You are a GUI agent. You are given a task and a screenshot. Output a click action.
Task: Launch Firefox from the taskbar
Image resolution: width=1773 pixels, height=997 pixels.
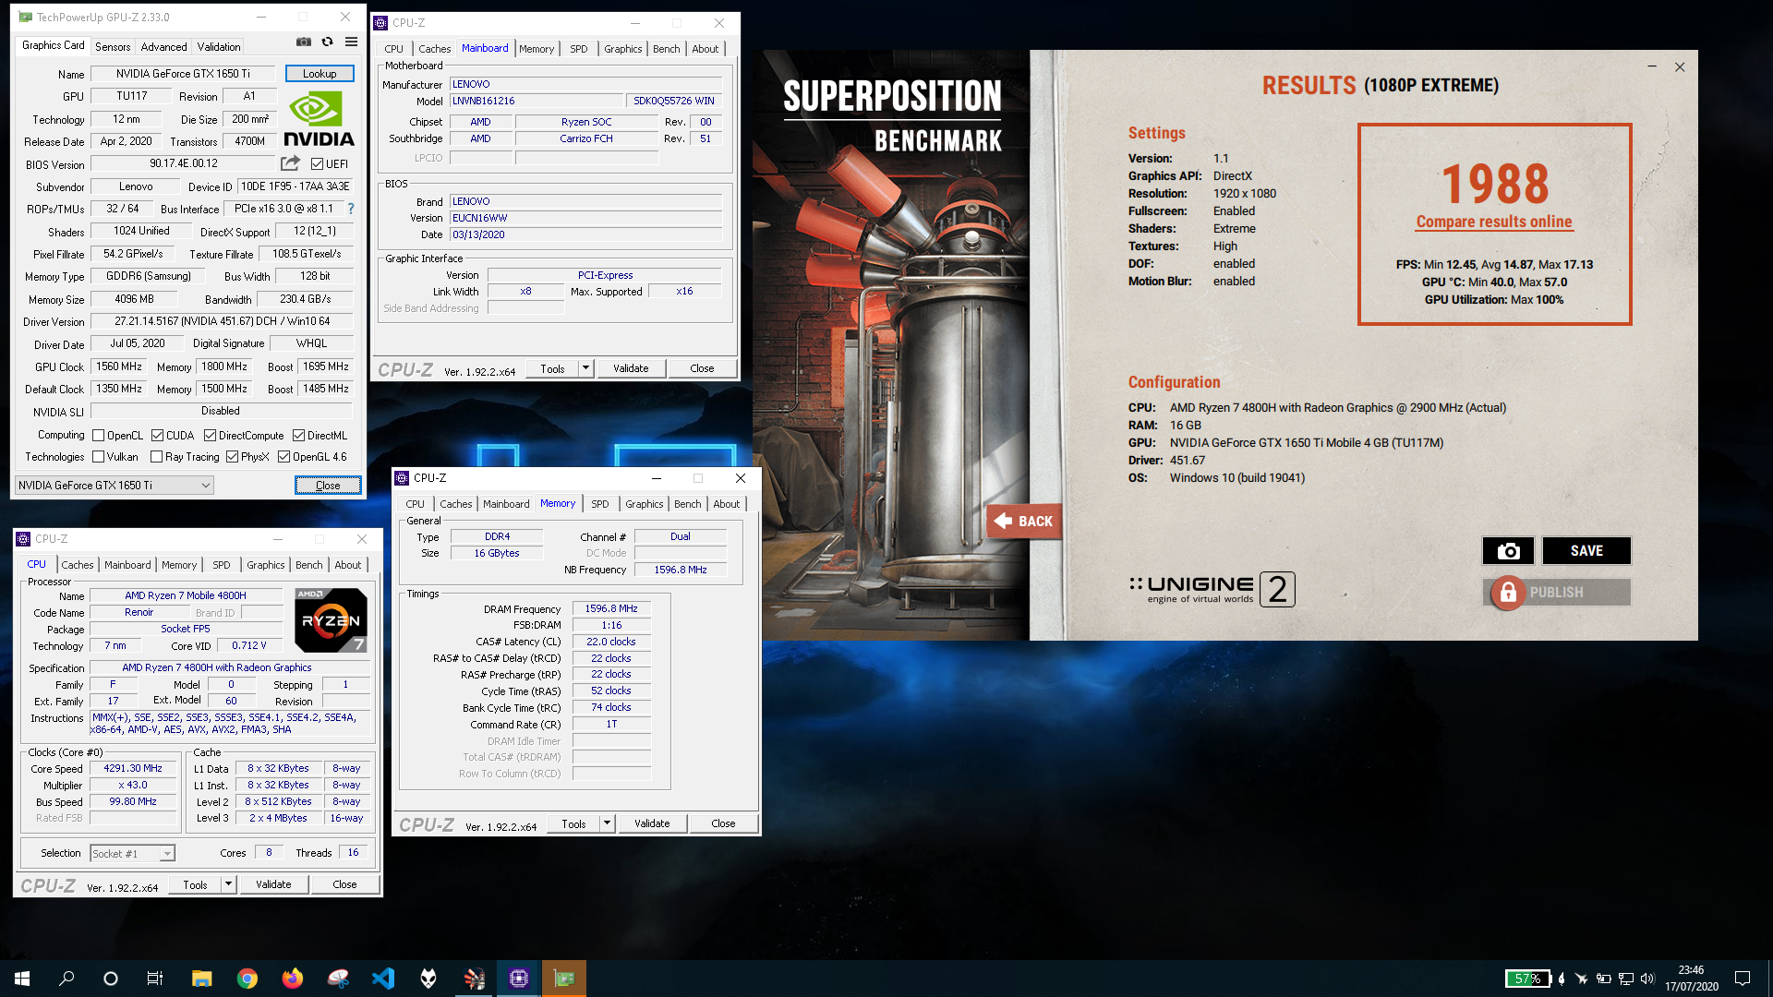click(292, 979)
